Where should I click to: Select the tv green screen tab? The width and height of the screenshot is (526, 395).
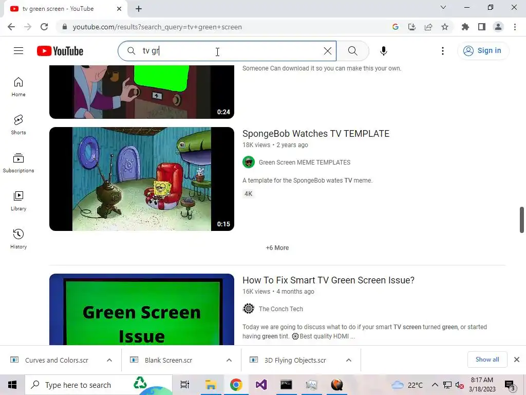point(65,9)
